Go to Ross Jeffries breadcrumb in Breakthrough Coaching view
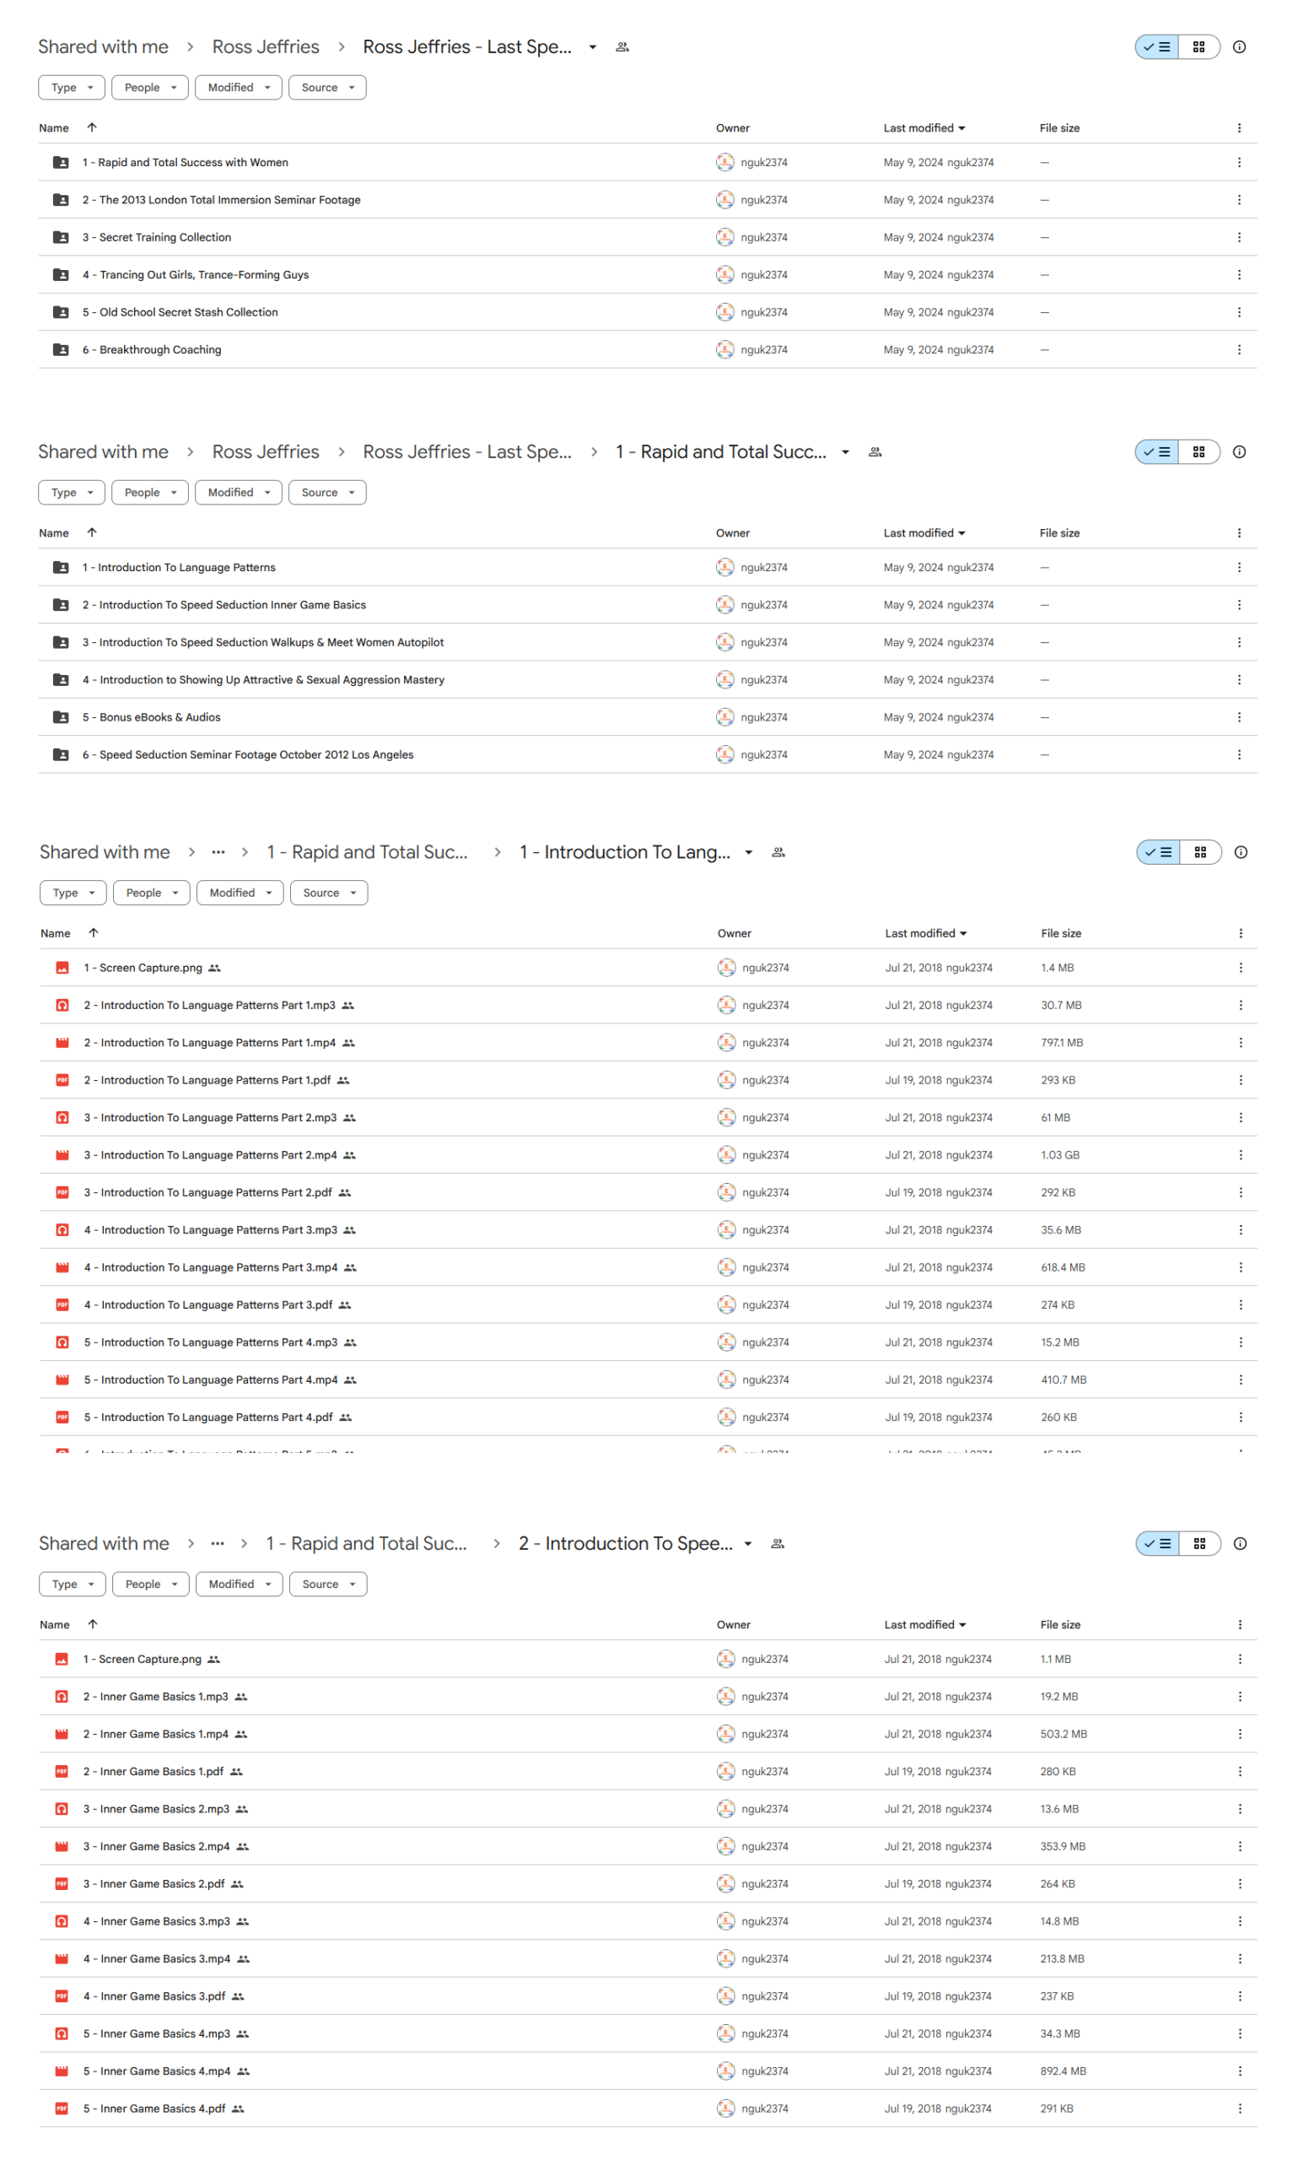The width and height of the screenshot is (1298, 2160). (x=266, y=47)
